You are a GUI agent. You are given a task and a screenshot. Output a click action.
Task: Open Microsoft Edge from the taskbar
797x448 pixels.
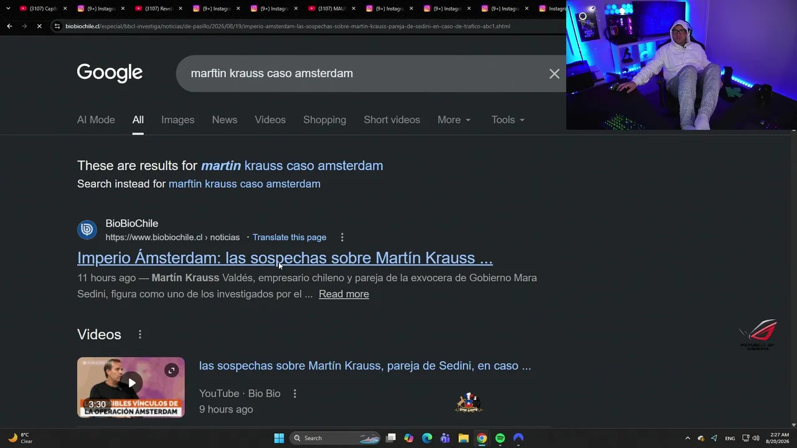click(x=427, y=438)
